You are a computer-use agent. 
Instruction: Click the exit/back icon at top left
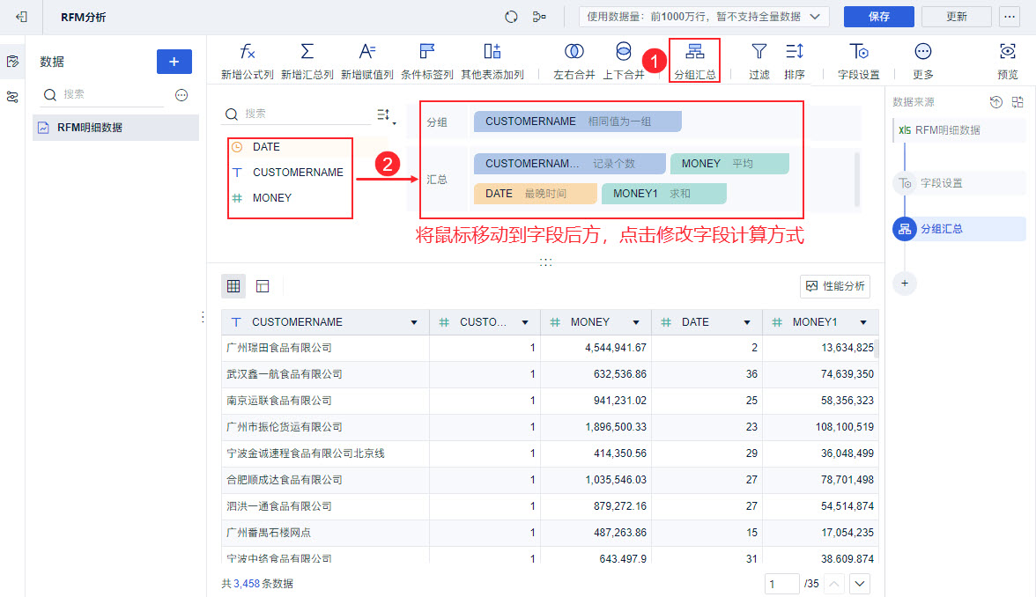coord(21,17)
